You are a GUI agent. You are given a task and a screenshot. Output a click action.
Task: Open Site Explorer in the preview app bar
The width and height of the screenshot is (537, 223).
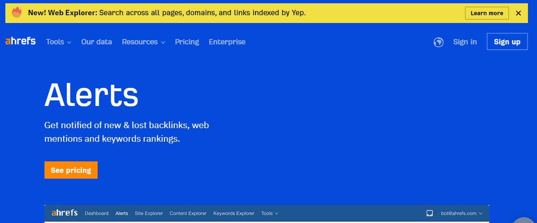coord(149,214)
